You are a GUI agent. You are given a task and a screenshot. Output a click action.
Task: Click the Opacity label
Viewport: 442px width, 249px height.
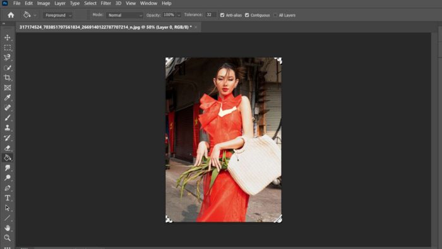pyautogui.click(x=153, y=15)
